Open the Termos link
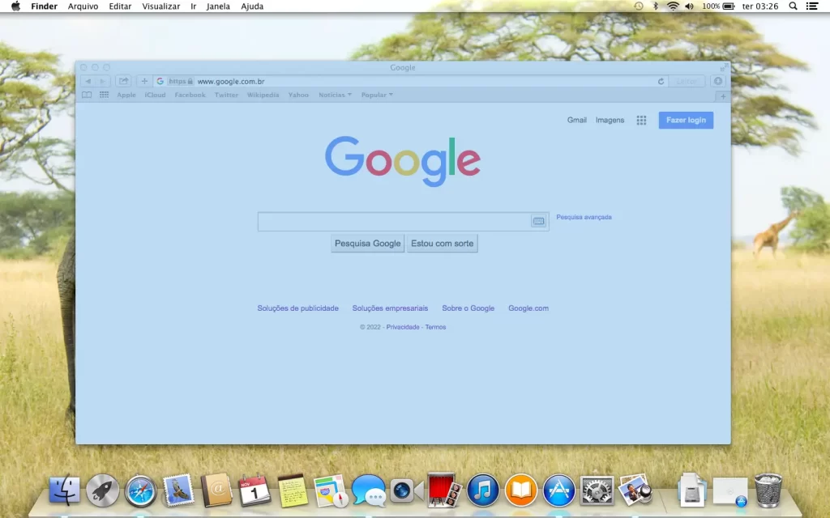This screenshot has height=518, width=830. [x=435, y=327]
